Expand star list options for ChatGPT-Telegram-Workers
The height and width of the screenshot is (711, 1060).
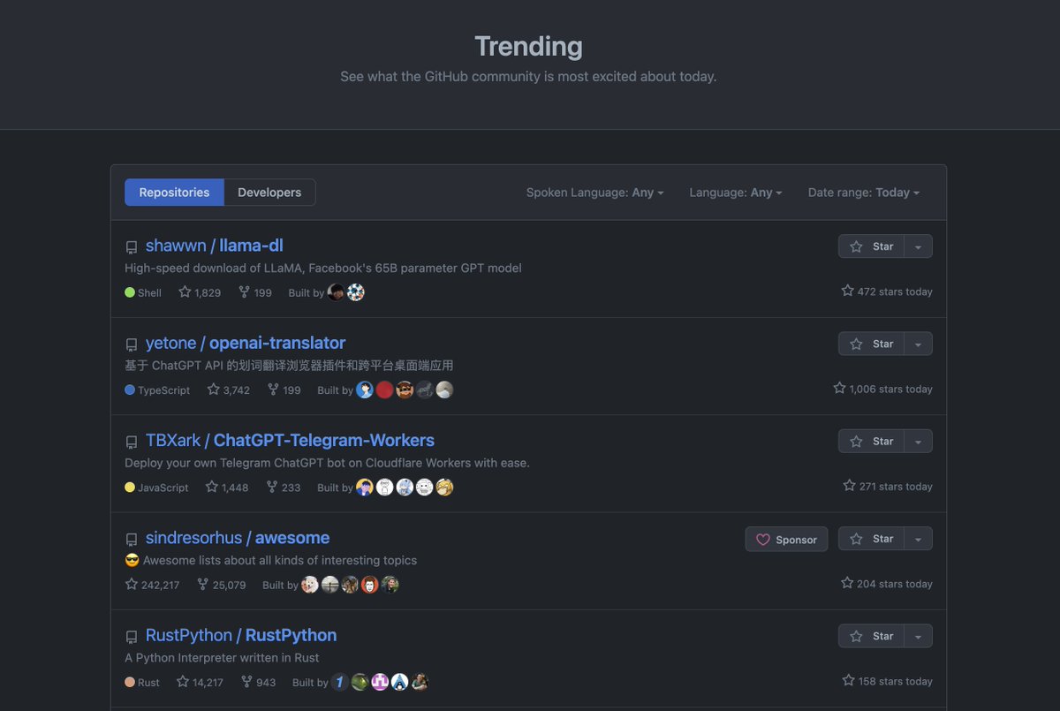point(919,441)
